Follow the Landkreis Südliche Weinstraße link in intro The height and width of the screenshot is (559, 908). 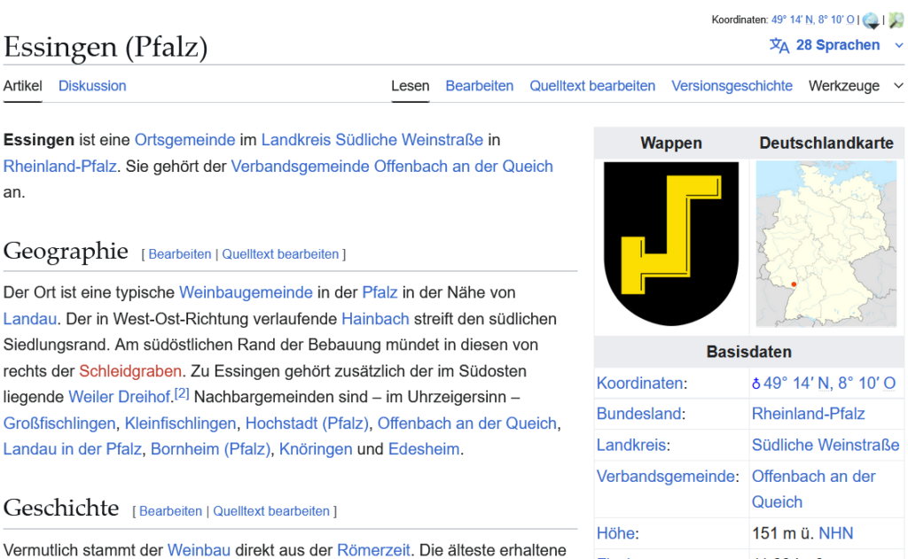[372, 140]
